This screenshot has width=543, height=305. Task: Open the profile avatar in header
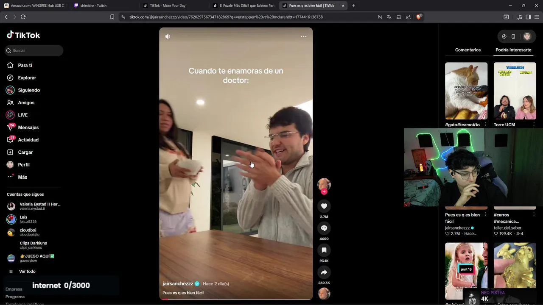pos(527,36)
